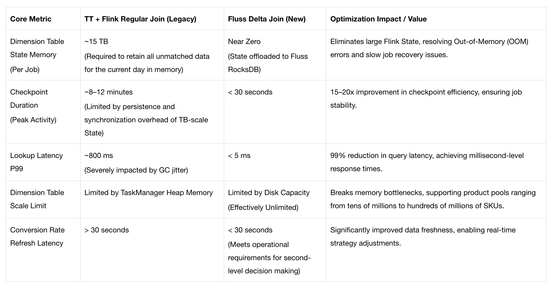Image resolution: width=554 pixels, height=289 pixels.
Task: Click the "Core Metric" column header
Action: (x=31, y=19)
